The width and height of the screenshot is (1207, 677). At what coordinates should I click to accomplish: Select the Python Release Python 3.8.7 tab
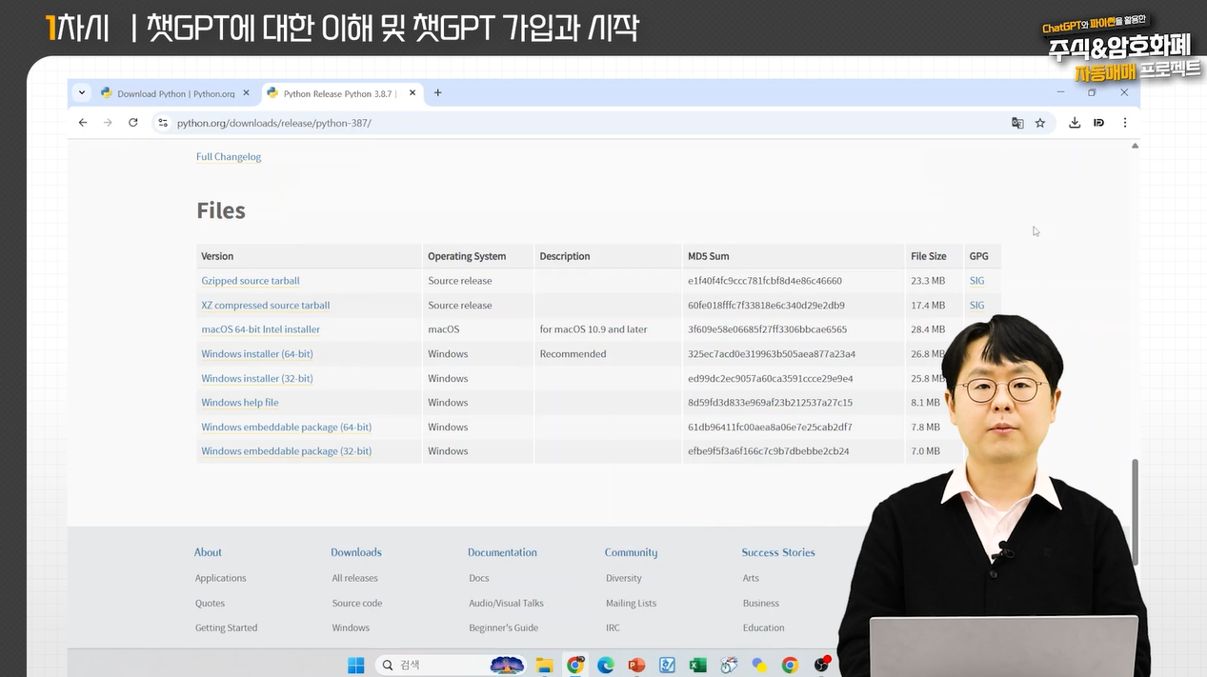340,93
